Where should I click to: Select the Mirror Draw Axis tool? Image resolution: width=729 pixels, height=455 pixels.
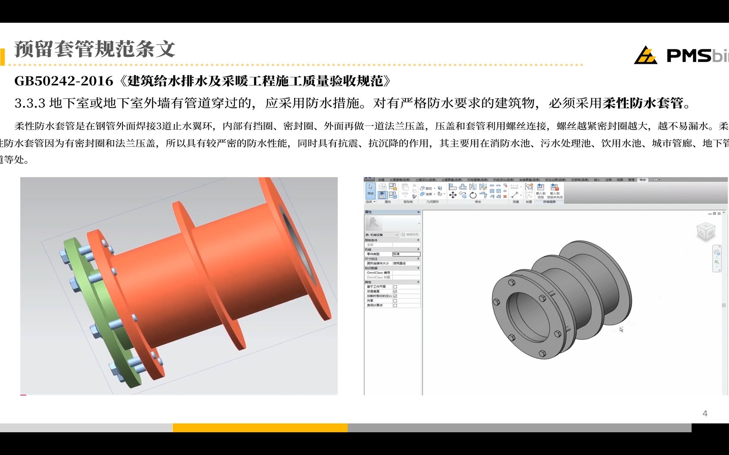tap(483, 187)
